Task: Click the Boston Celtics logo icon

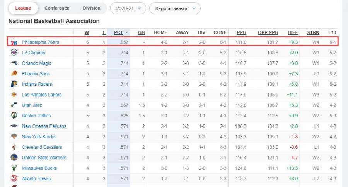Action: (x=14, y=116)
